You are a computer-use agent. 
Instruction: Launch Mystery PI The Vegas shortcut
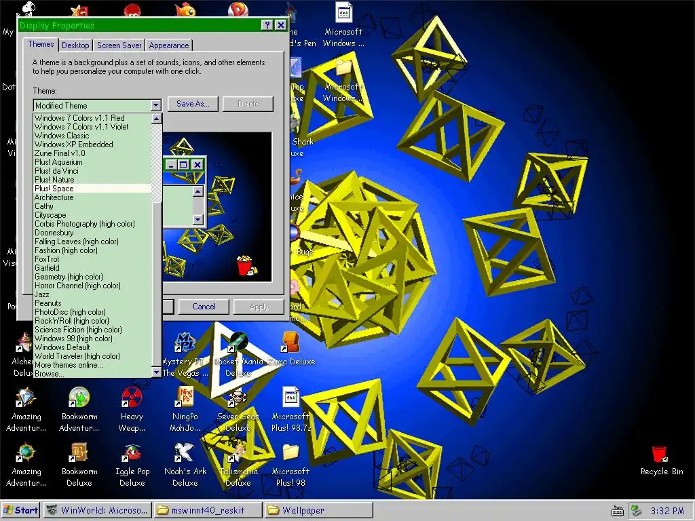click(x=185, y=342)
